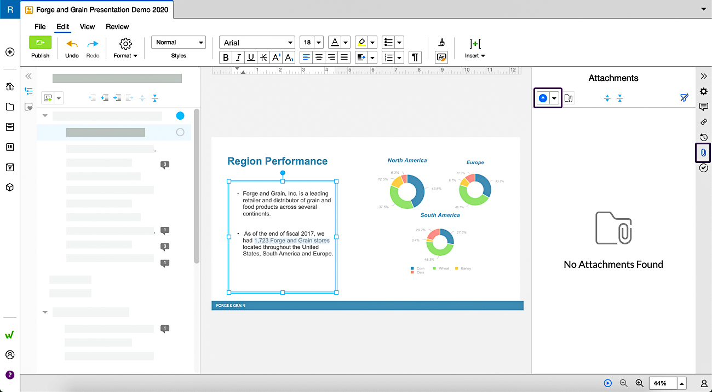Toggle the filled blue circle in outline

click(x=180, y=116)
